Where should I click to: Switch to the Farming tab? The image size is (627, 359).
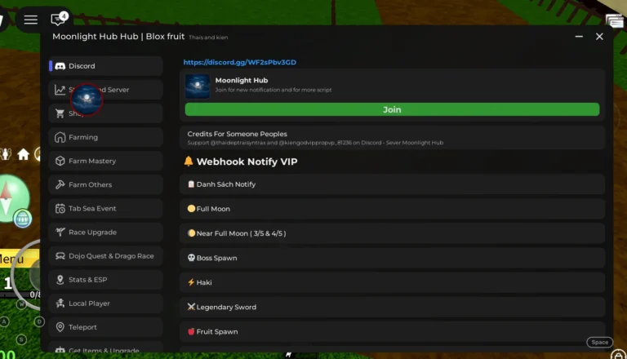tap(105, 137)
